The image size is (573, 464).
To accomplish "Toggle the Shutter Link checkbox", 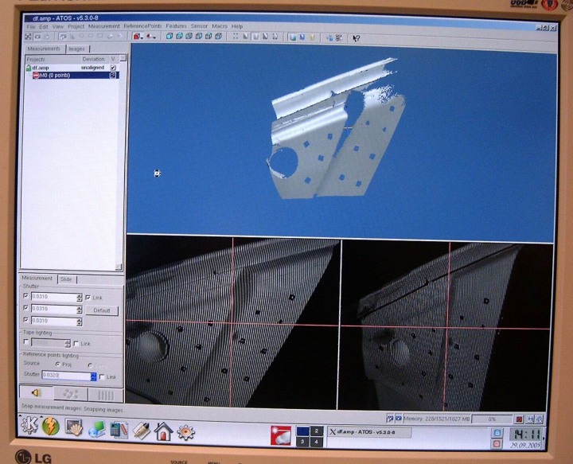I will click(88, 297).
